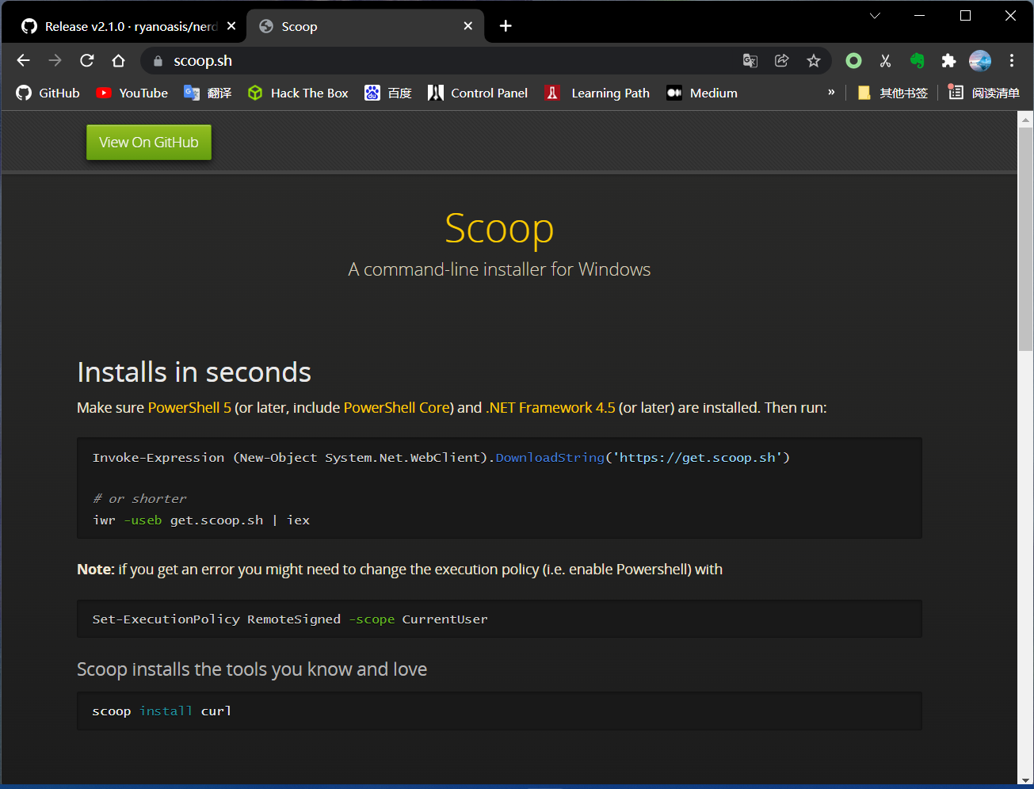Open Chrome's three-dot menu
Screen dimensions: 1034x789
[x=1012, y=60]
